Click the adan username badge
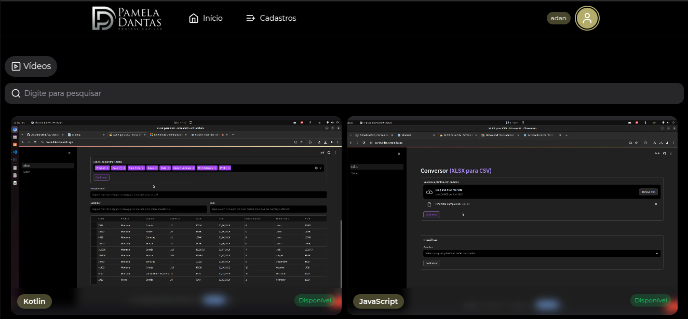This screenshot has height=319, width=688. pos(558,18)
